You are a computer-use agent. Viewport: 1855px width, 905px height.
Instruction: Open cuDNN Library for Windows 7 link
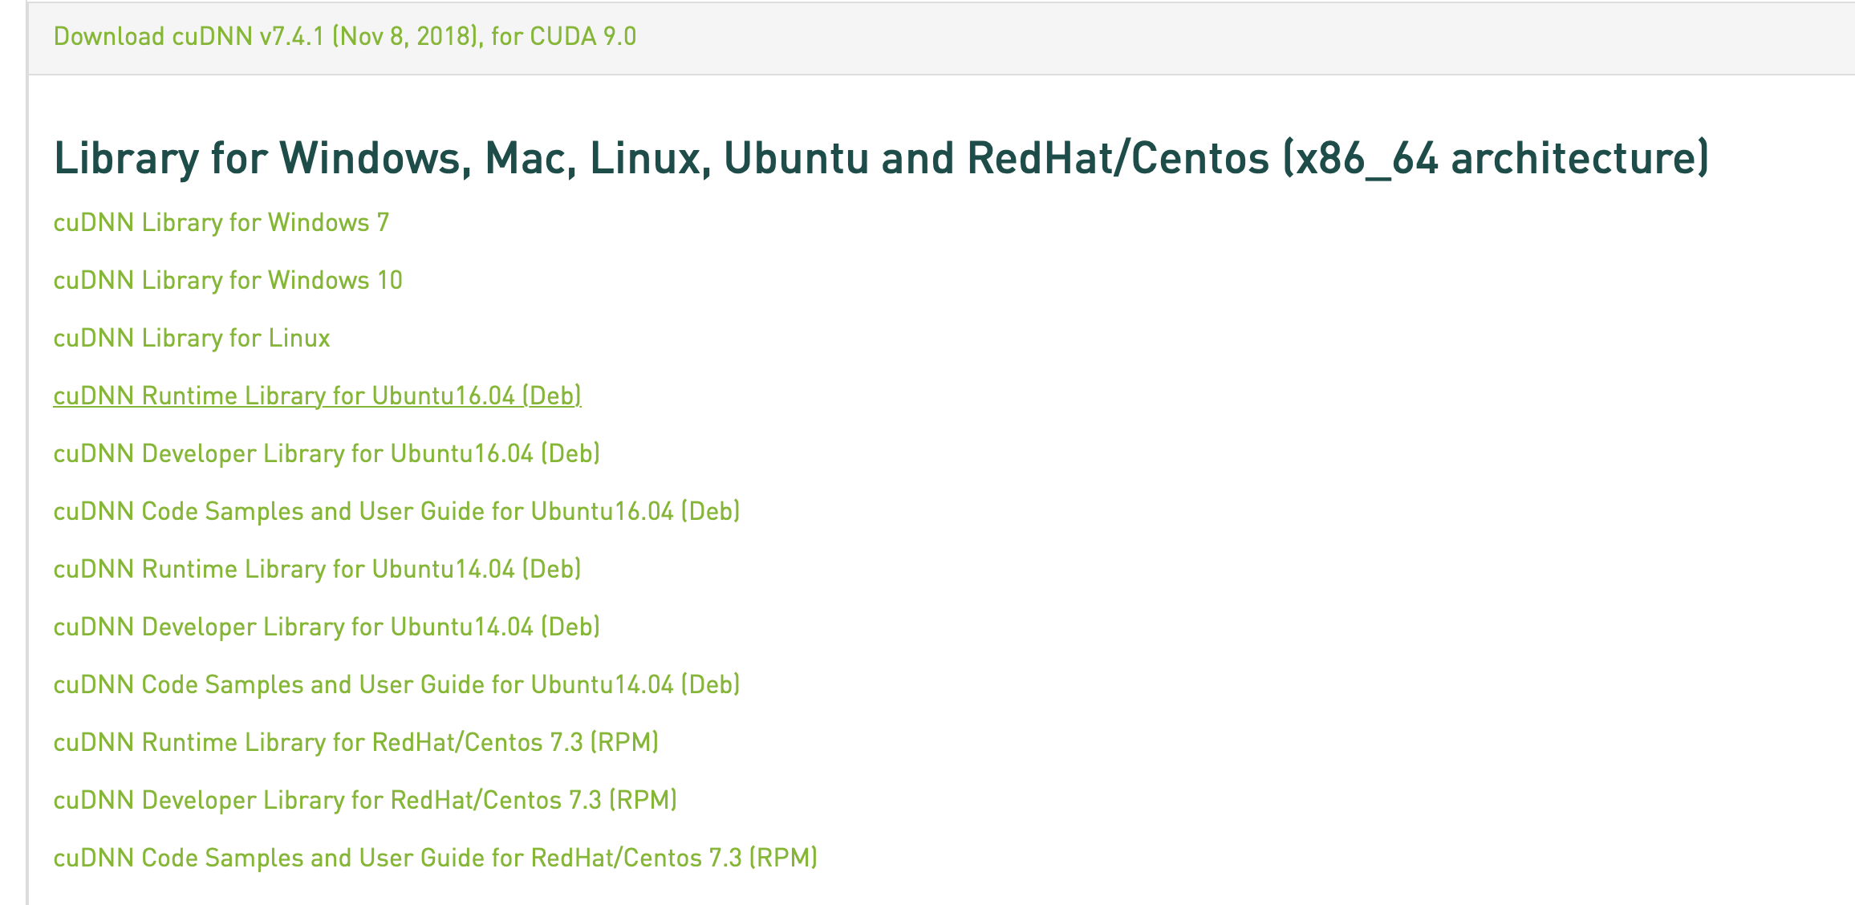pyautogui.click(x=221, y=222)
